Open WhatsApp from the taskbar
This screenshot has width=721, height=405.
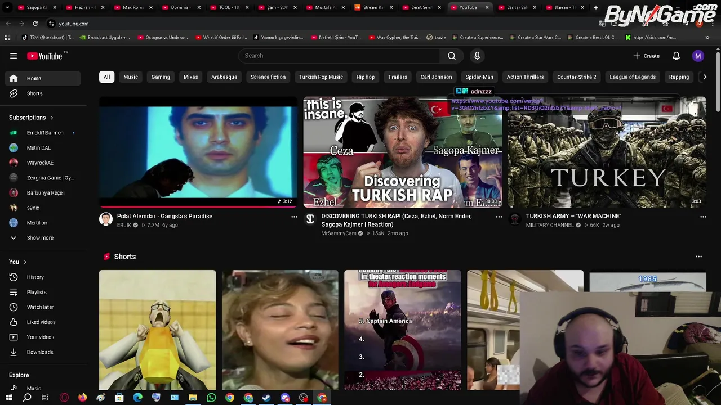(211, 398)
